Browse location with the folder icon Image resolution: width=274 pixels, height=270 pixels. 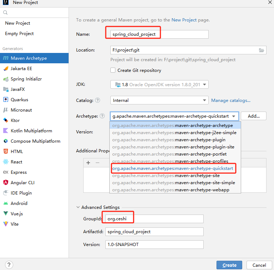pyautogui.click(x=261, y=50)
